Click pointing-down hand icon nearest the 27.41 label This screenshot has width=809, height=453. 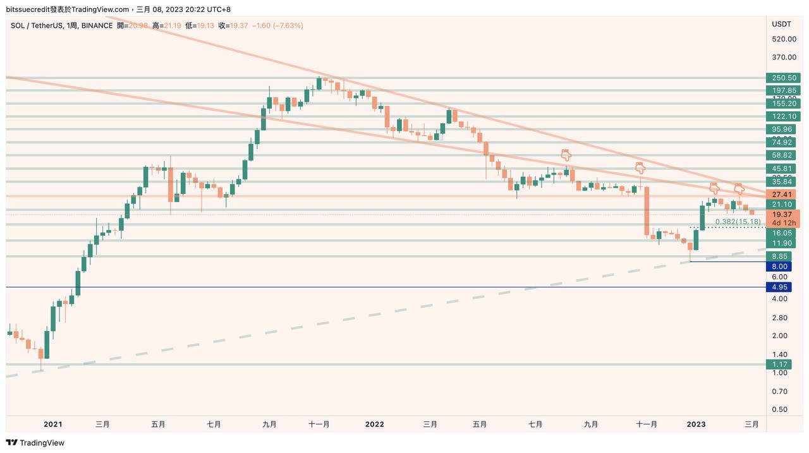pos(739,188)
